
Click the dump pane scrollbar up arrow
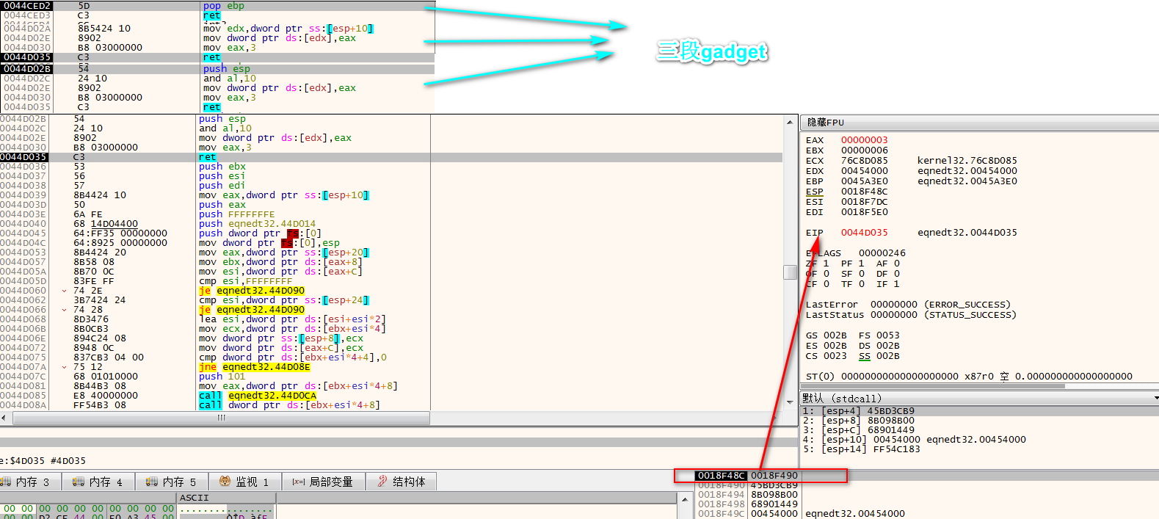685,498
